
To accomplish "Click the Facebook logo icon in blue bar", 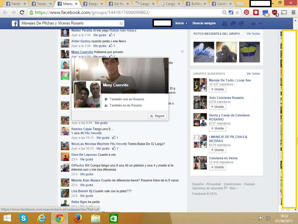I will [x=15, y=23].
